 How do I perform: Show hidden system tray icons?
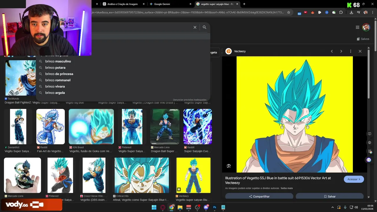[x=333, y=207]
